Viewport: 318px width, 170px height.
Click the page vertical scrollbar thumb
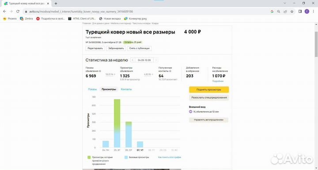[316, 44]
